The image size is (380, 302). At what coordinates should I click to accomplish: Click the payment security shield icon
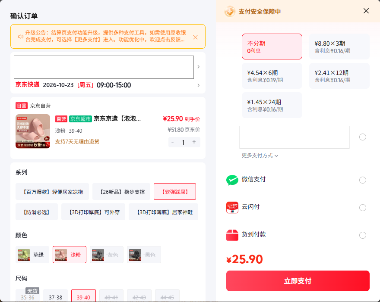coord(230,11)
